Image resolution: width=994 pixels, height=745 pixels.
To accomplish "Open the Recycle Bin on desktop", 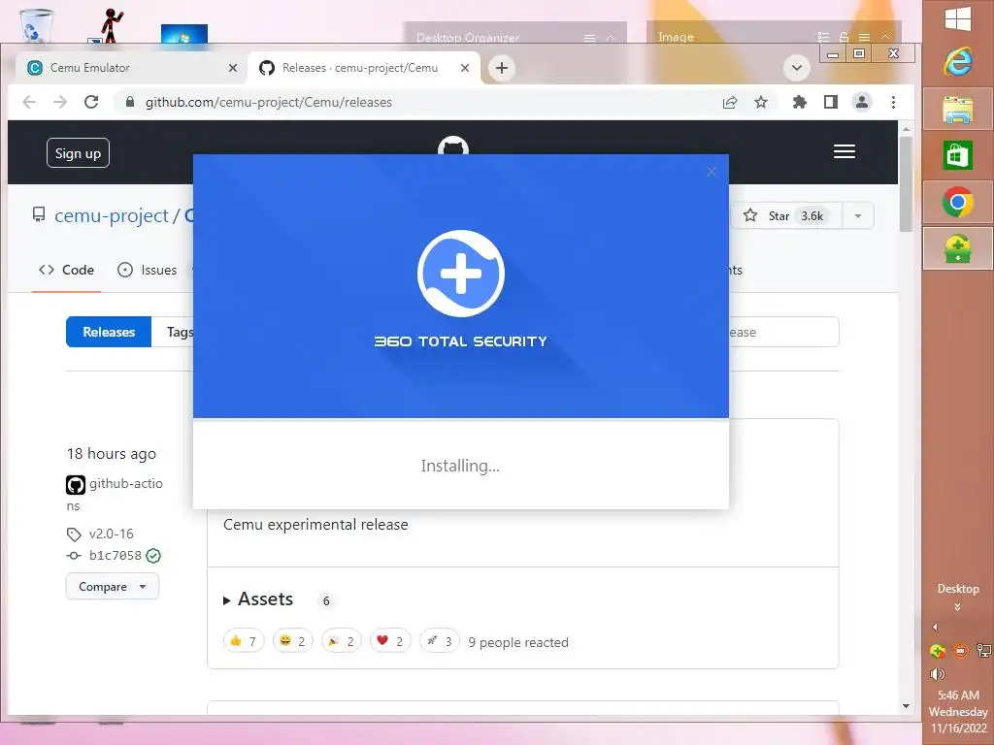I will point(36,25).
